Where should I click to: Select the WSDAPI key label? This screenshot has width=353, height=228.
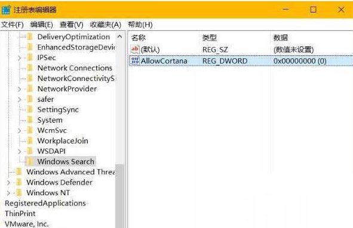pos(51,151)
